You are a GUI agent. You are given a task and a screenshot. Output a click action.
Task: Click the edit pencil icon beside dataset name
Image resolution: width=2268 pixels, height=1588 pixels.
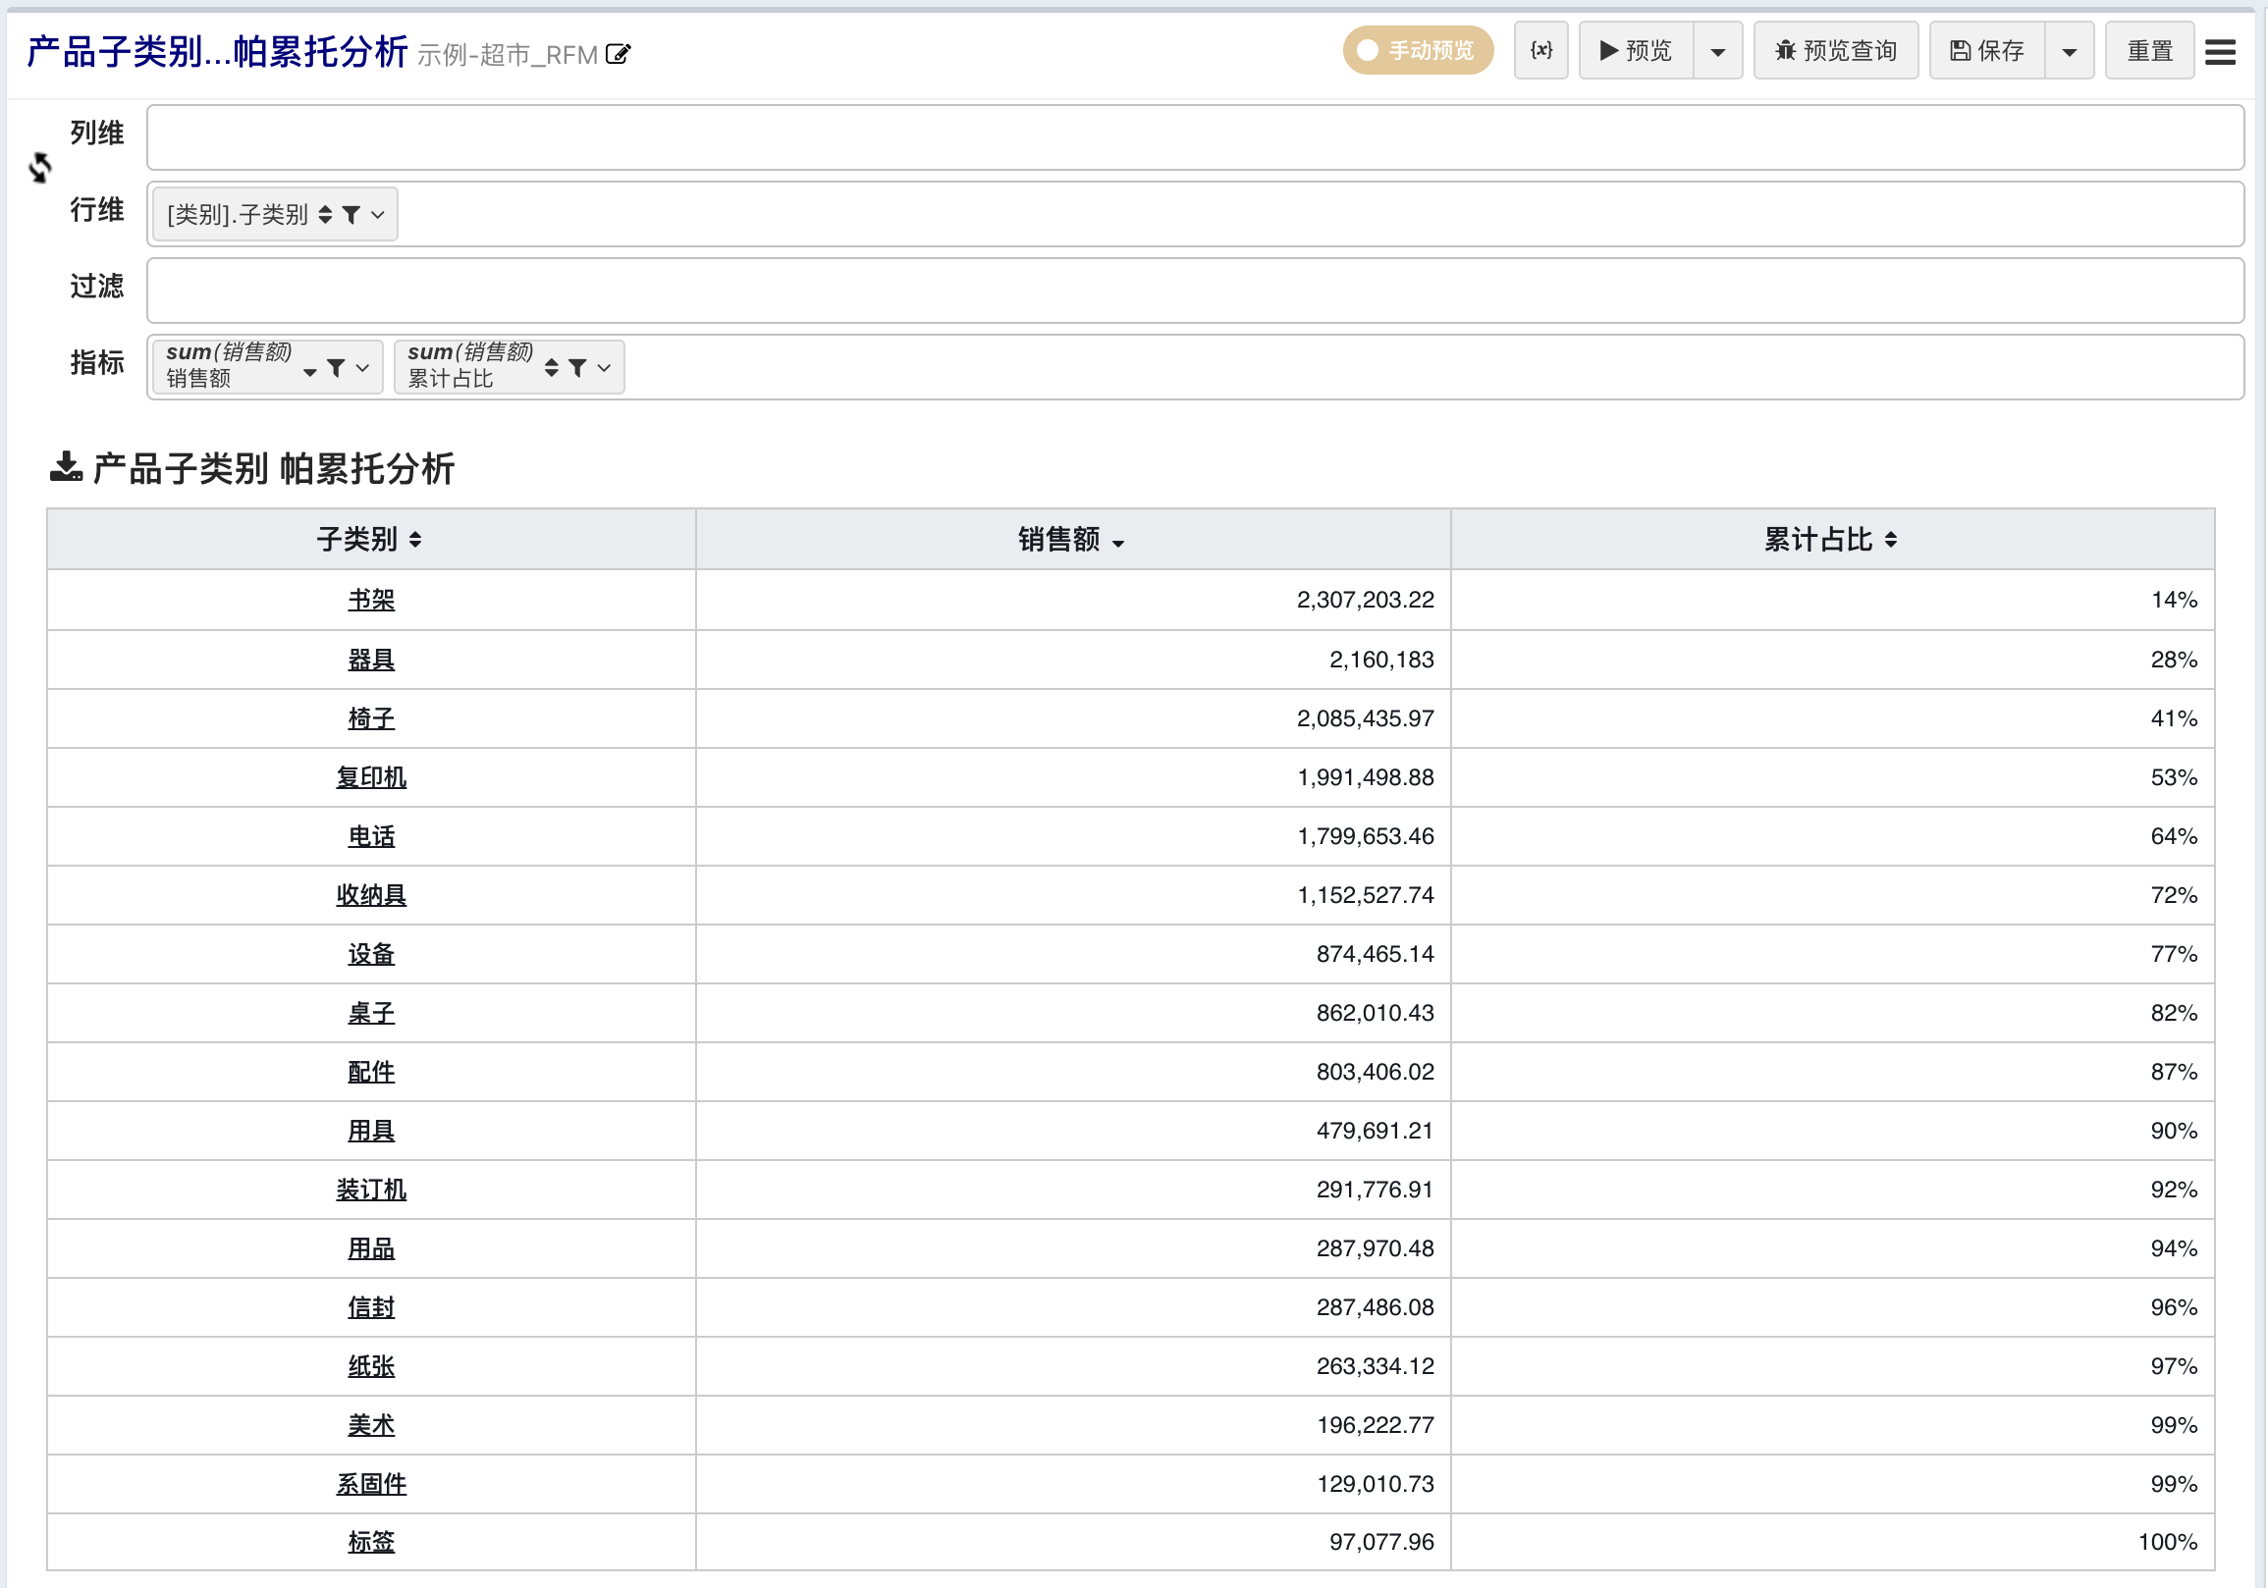click(x=618, y=54)
